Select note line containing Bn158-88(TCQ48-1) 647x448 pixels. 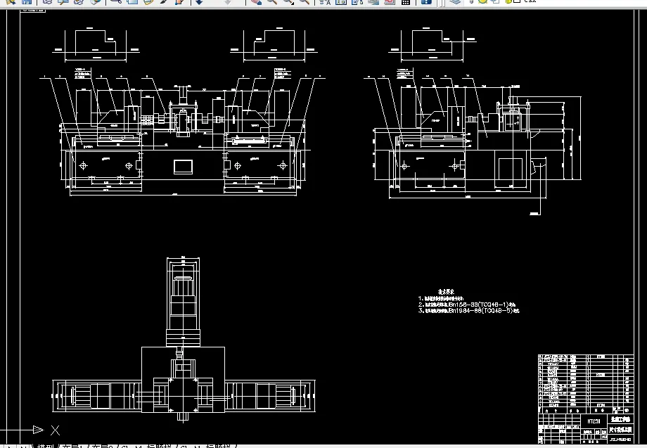(x=467, y=305)
